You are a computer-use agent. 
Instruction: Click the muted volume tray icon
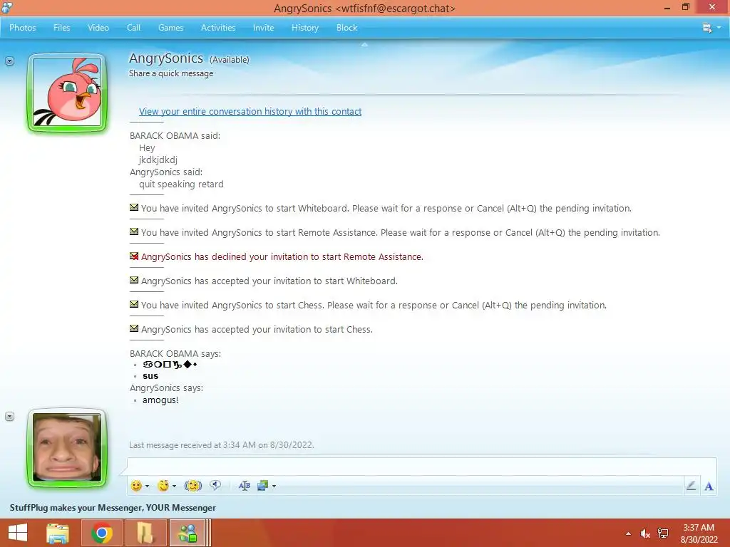click(x=644, y=533)
